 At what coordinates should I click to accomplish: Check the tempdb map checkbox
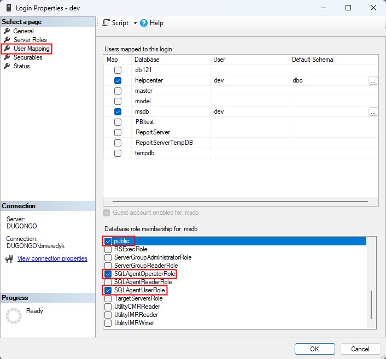click(x=118, y=153)
